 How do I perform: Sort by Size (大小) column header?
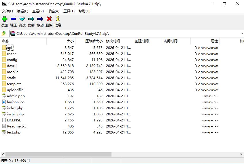(x=61, y=41)
